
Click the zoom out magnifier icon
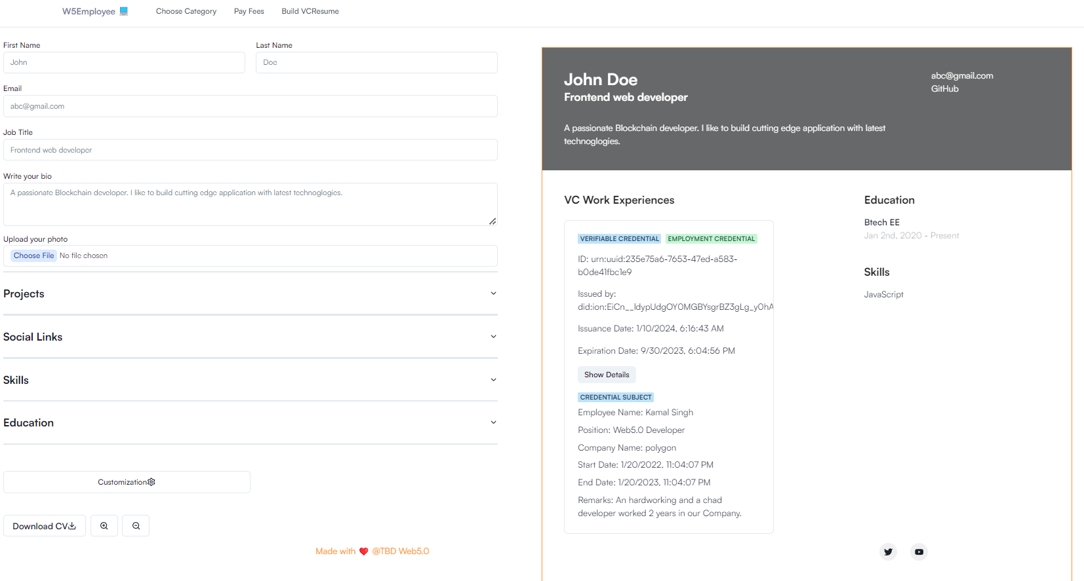136,526
